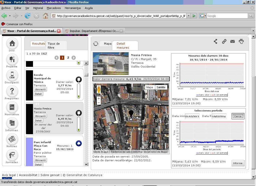Click the Data inici date field
Image resolution: width=257 pixels, height=186 pixels.
192,116
